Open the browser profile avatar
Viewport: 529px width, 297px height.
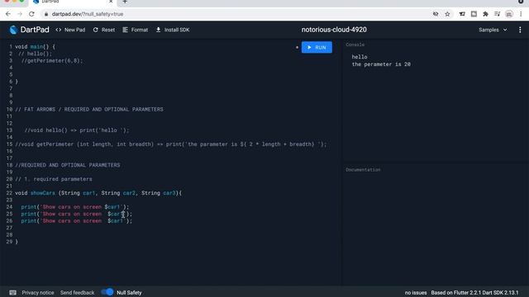(509, 14)
